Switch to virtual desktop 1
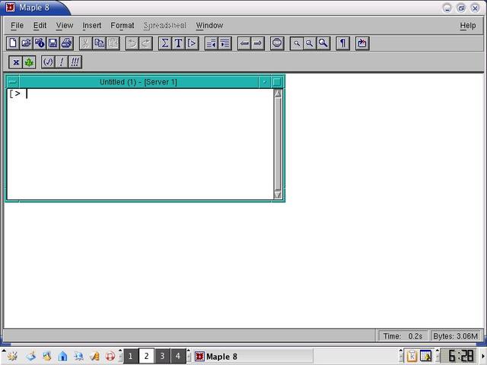This screenshot has height=365, width=487. [130, 356]
